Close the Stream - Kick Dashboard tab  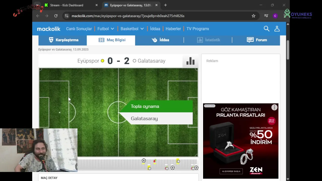96,5
